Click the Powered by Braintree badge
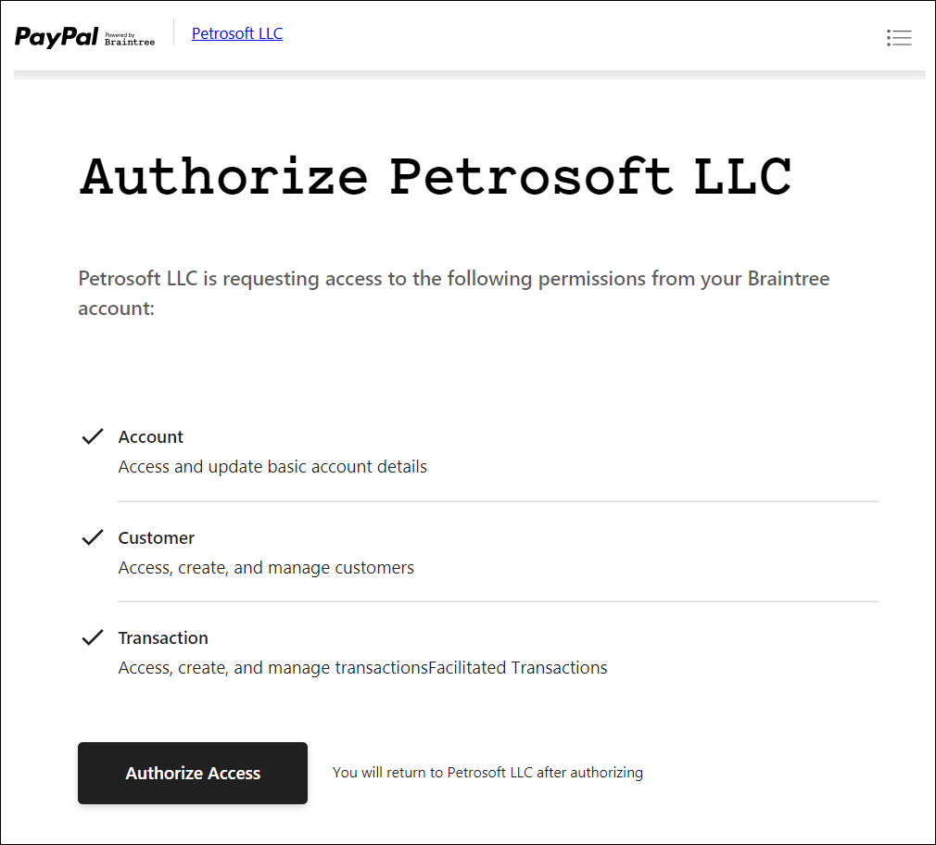The width and height of the screenshot is (936, 845). point(130,40)
